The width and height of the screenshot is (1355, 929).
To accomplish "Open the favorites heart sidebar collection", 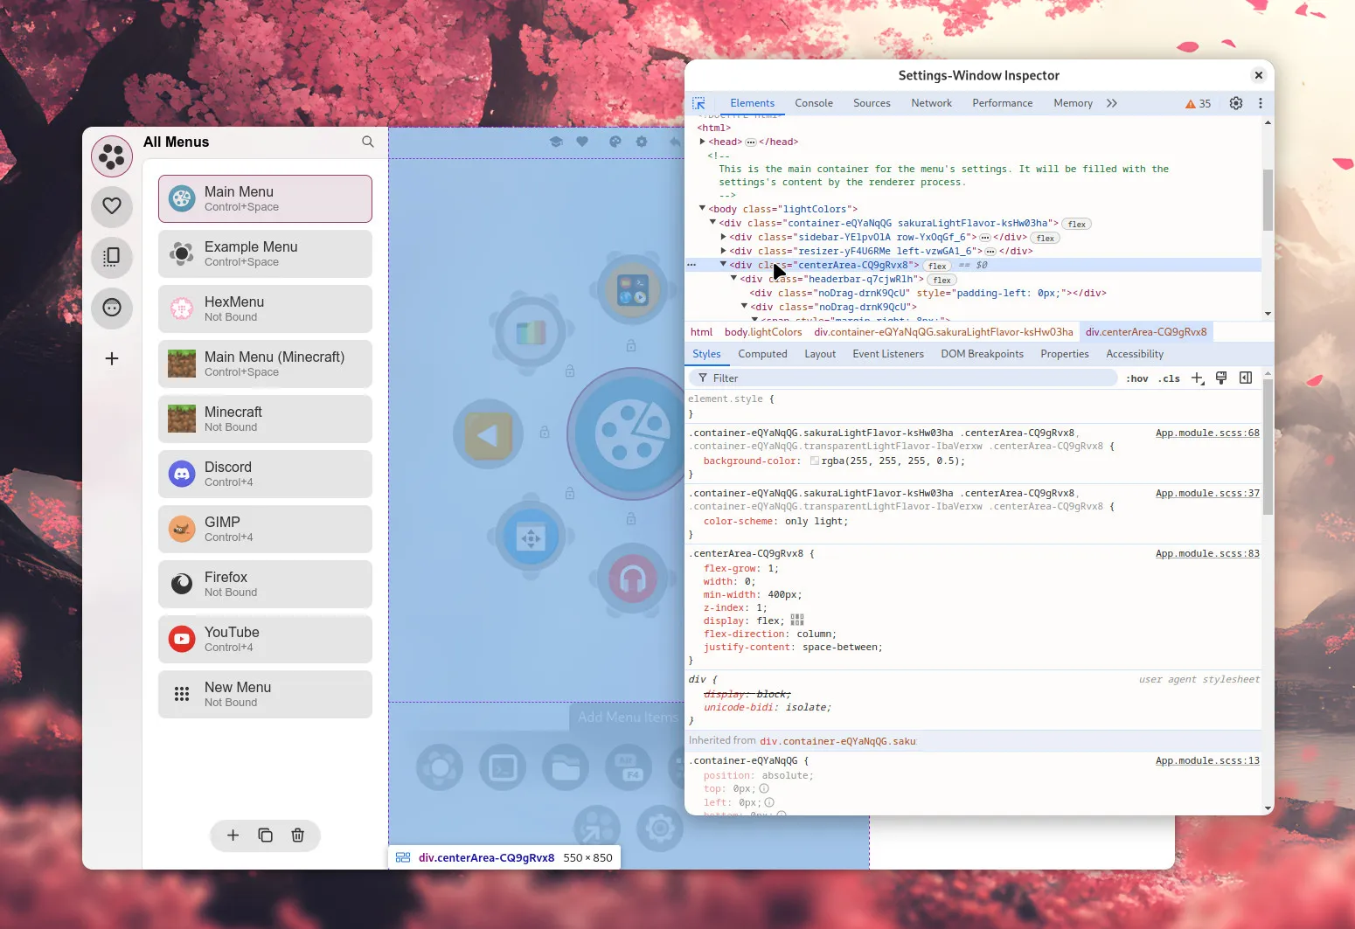I will tap(112, 206).
